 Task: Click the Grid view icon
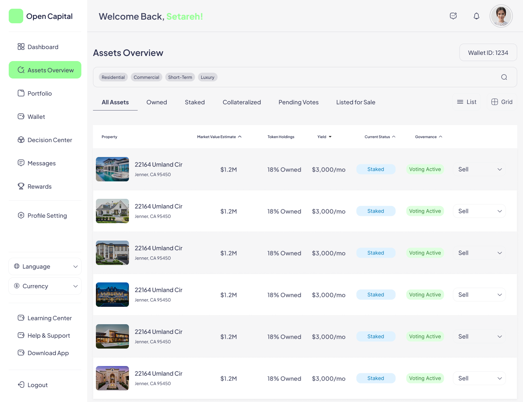point(495,102)
